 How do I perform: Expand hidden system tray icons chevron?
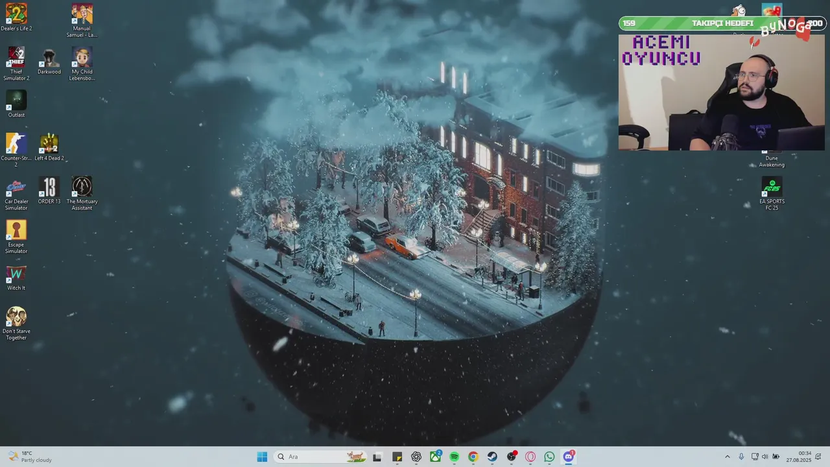pyautogui.click(x=727, y=457)
